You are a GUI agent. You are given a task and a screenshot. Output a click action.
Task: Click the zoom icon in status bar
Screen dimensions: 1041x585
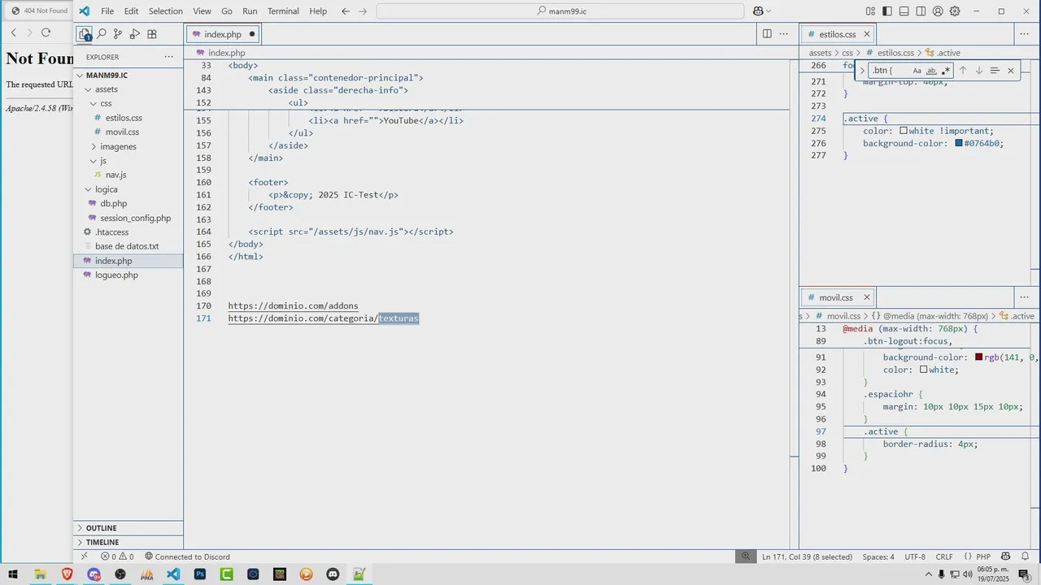point(745,557)
